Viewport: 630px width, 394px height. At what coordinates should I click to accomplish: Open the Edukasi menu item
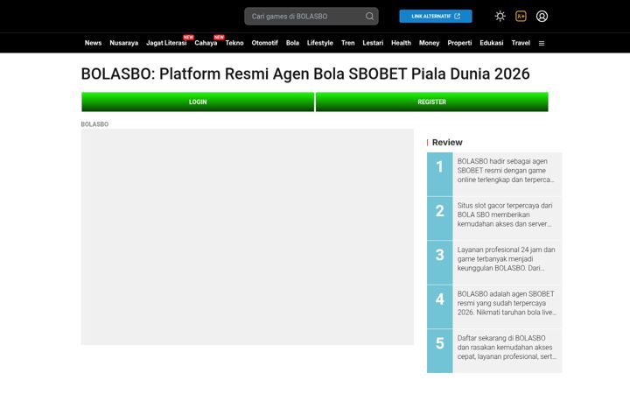pyautogui.click(x=492, y=43)
